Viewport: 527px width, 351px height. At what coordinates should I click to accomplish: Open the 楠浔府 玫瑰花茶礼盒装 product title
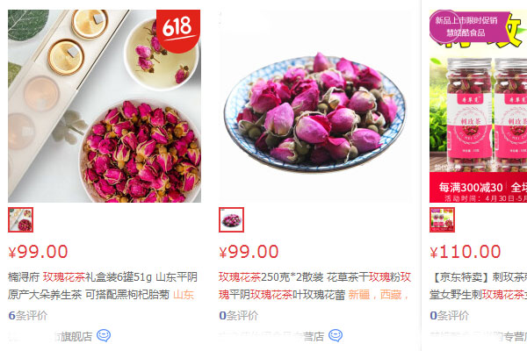pyautogui.click(x=103, y=286)
